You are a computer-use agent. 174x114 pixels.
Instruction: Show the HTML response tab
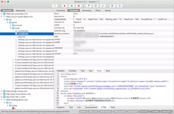tap(104, 107)
